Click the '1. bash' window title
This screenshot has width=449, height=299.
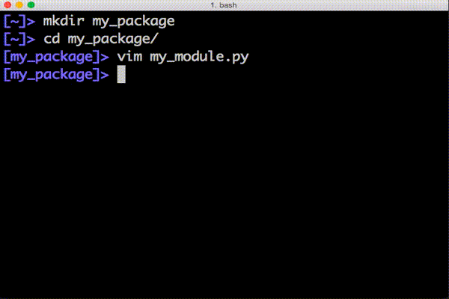point(224,5)
